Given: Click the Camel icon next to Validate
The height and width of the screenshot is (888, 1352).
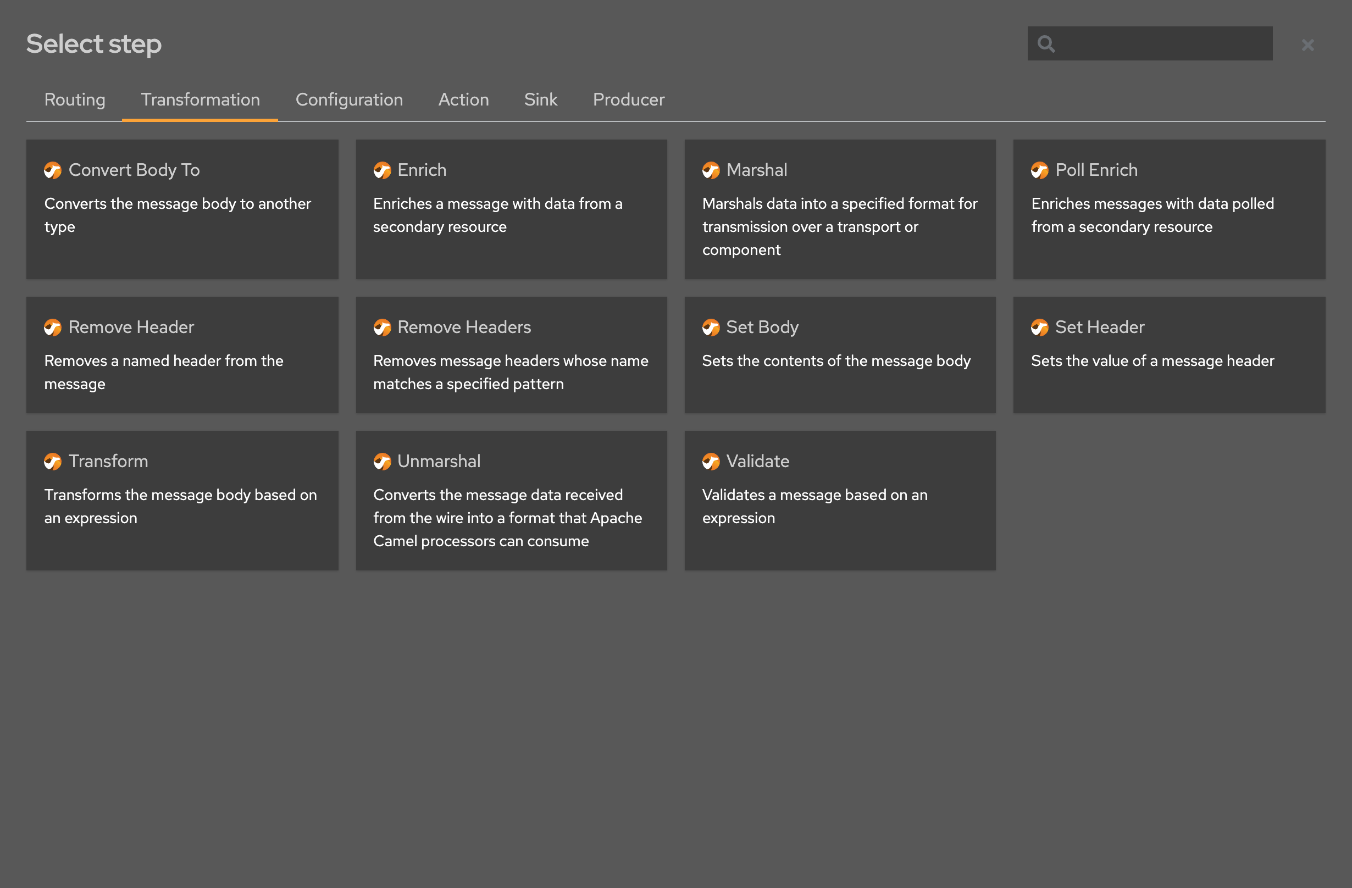Looking at the screenshot, I should point(711,462).
